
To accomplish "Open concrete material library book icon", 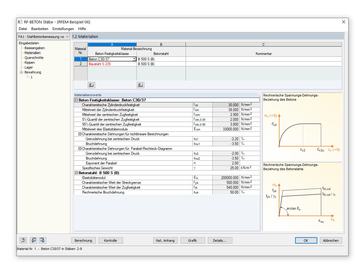I will [x=91, y=85].
